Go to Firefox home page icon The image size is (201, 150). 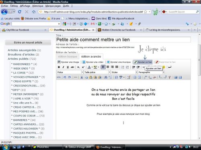point(34,12)
